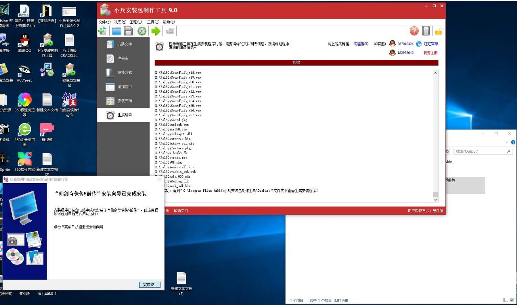Viewport: 517px width, 305px height.
Task: Select the 安装文件 sidebar tab
Action: pyautogui.click(x=124, y=44)
